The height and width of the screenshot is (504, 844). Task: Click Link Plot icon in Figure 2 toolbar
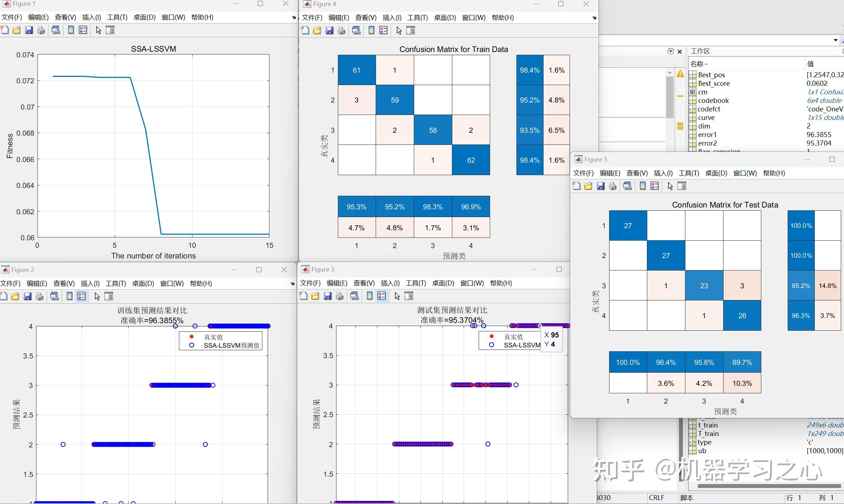55,296
